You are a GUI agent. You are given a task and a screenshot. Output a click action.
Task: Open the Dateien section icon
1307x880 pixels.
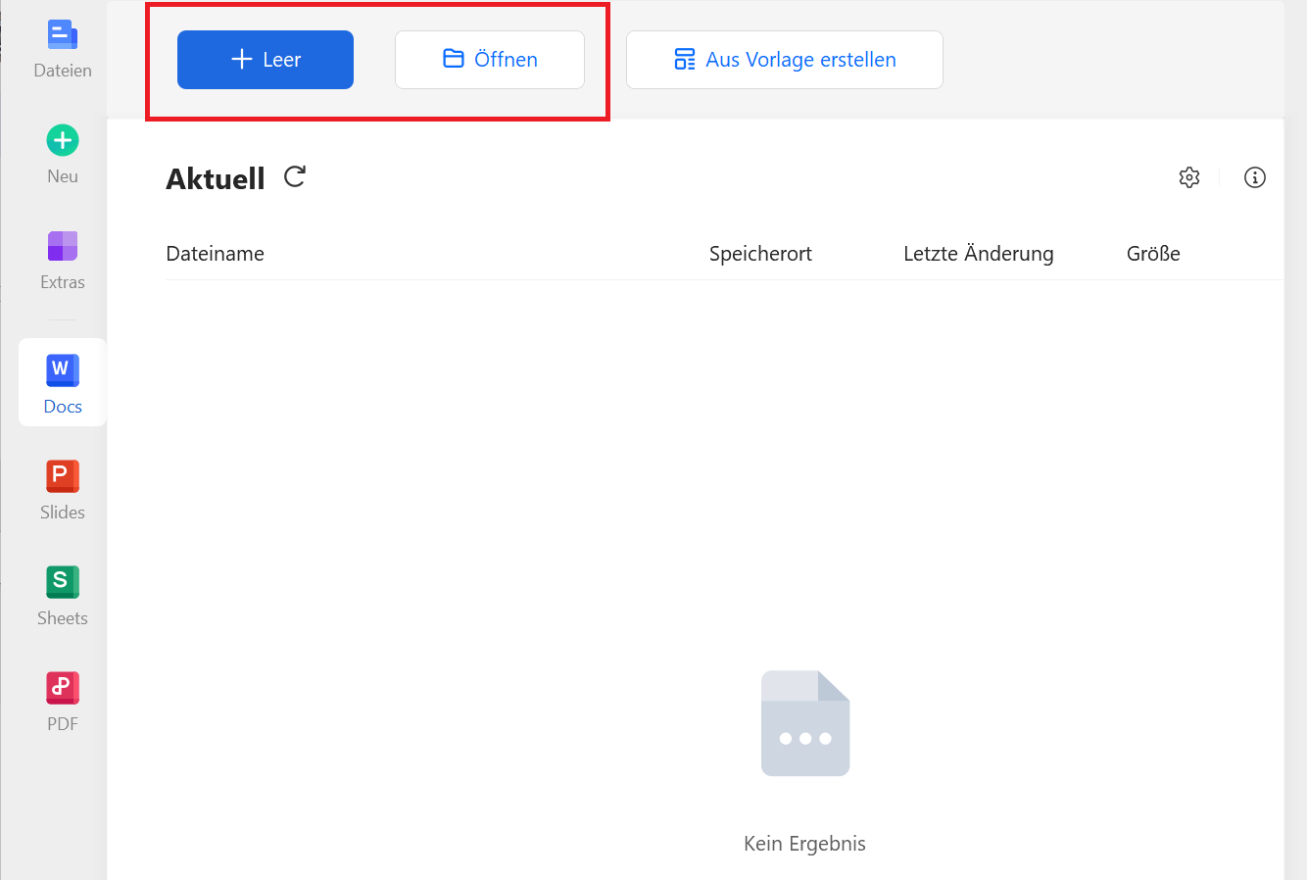tap(63, 35)
